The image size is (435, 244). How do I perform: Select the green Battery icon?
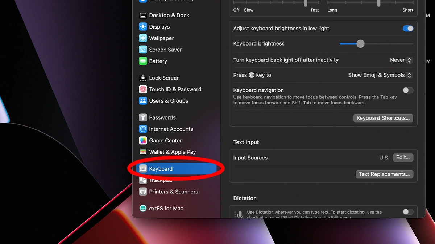pos(143,61)
